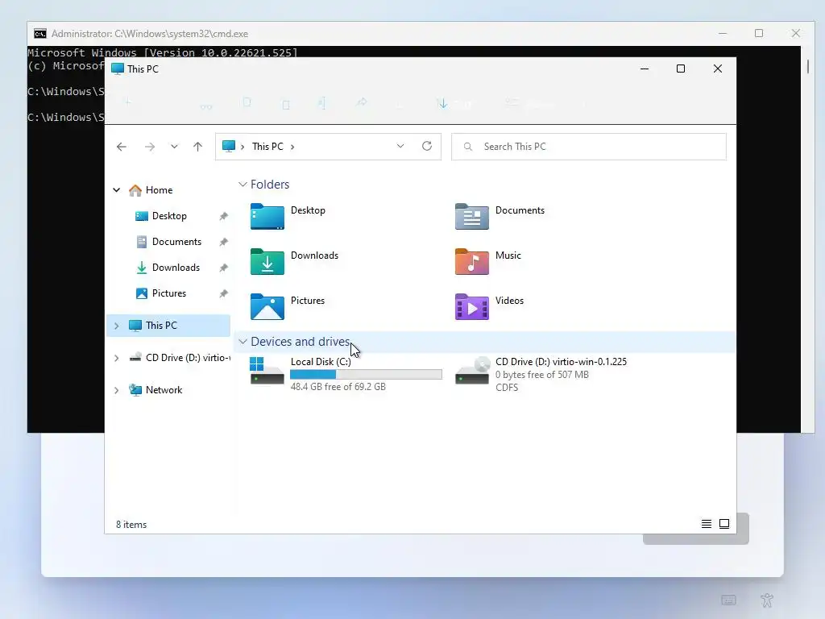Click pin icon beside sidebar Desktop
This screenshot has width=825, height=619.
click(224, 216)
